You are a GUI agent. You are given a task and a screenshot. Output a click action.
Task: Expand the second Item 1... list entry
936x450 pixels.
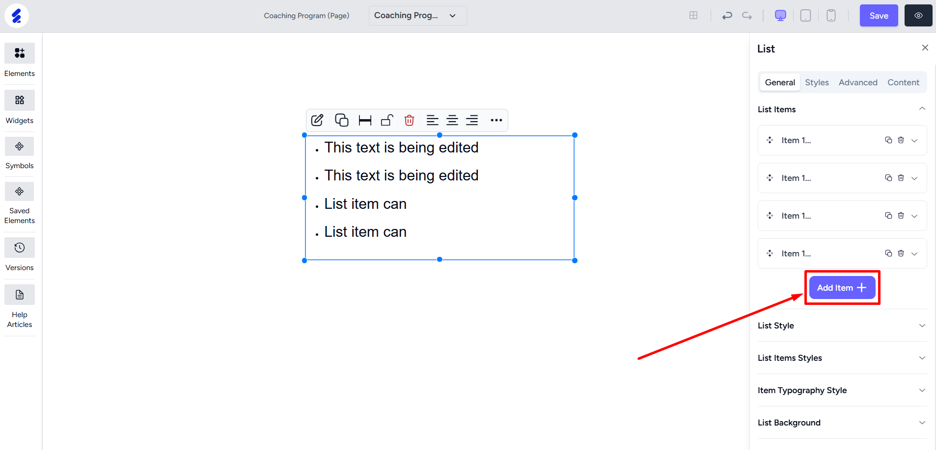point(914,178)
